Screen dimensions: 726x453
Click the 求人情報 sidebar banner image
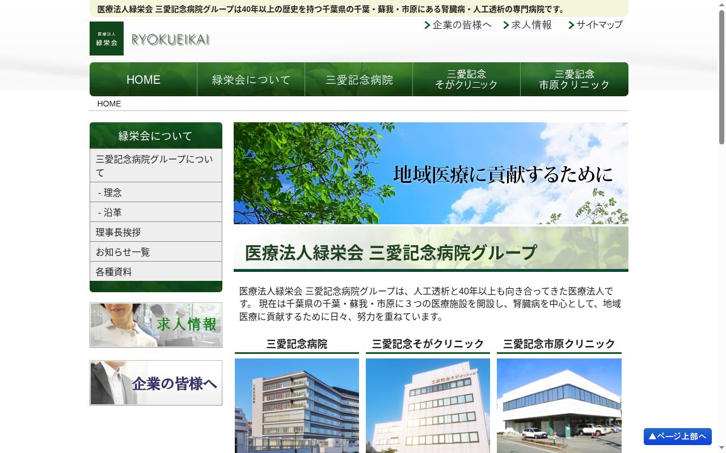156,325
